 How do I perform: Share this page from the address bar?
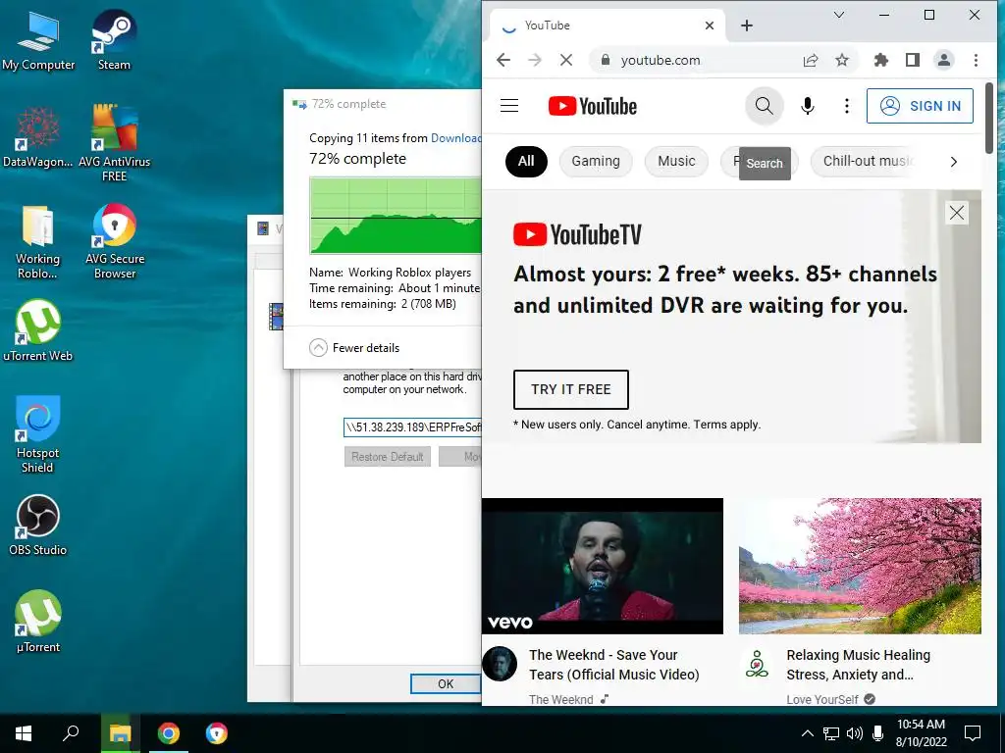click(x=811, y=60)
